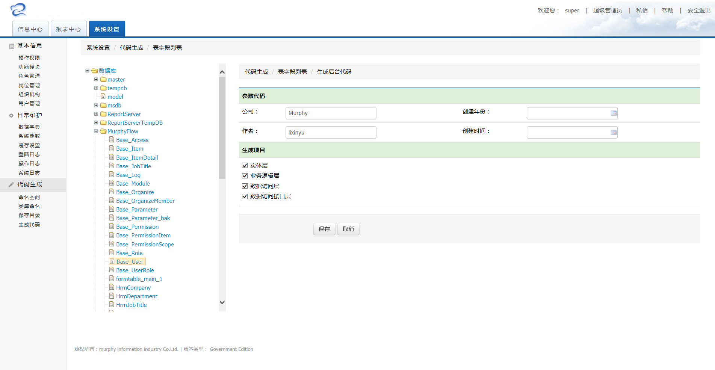Select the Base_PermissionScope table node
The height and width of the screenshot is (370, 715).
coord(145,244)
